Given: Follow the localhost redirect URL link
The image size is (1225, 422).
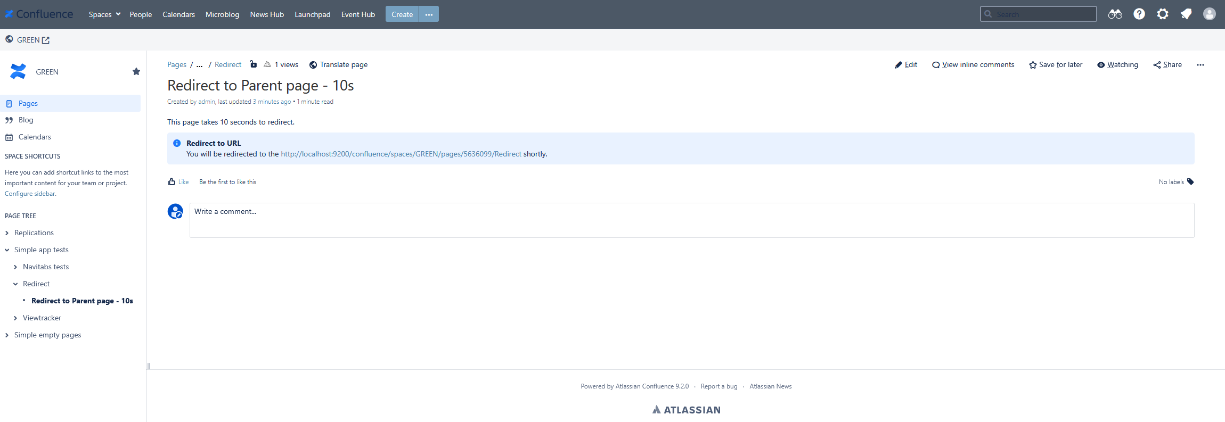Looking at the screenshot, I should (401, 154).
